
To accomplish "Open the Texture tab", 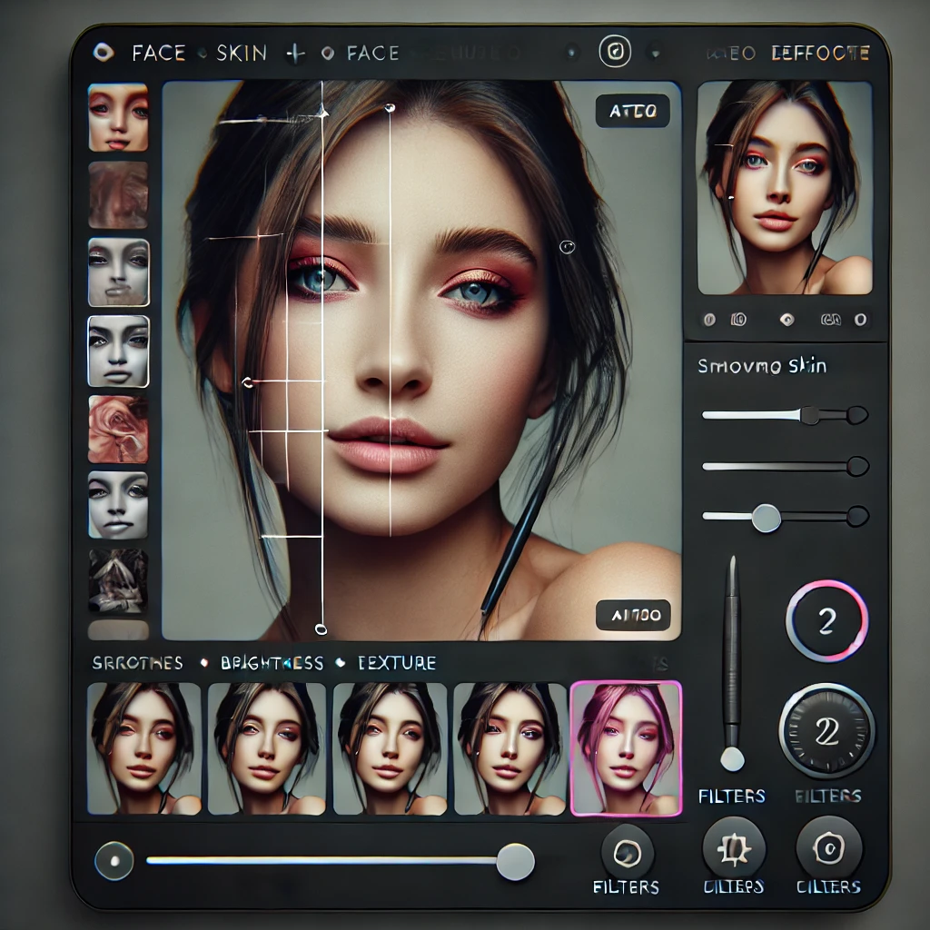I will pyautogui.click(x=397, y=663).
